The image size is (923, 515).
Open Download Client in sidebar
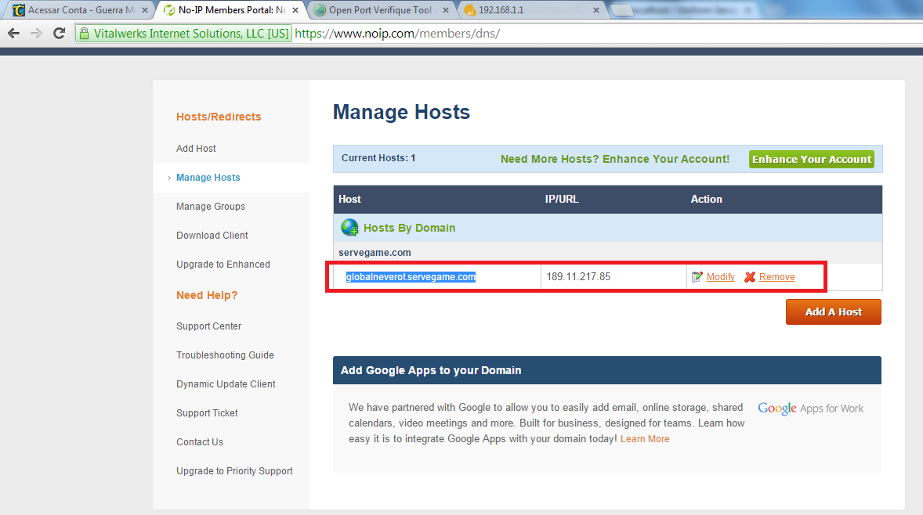point(212,235)
